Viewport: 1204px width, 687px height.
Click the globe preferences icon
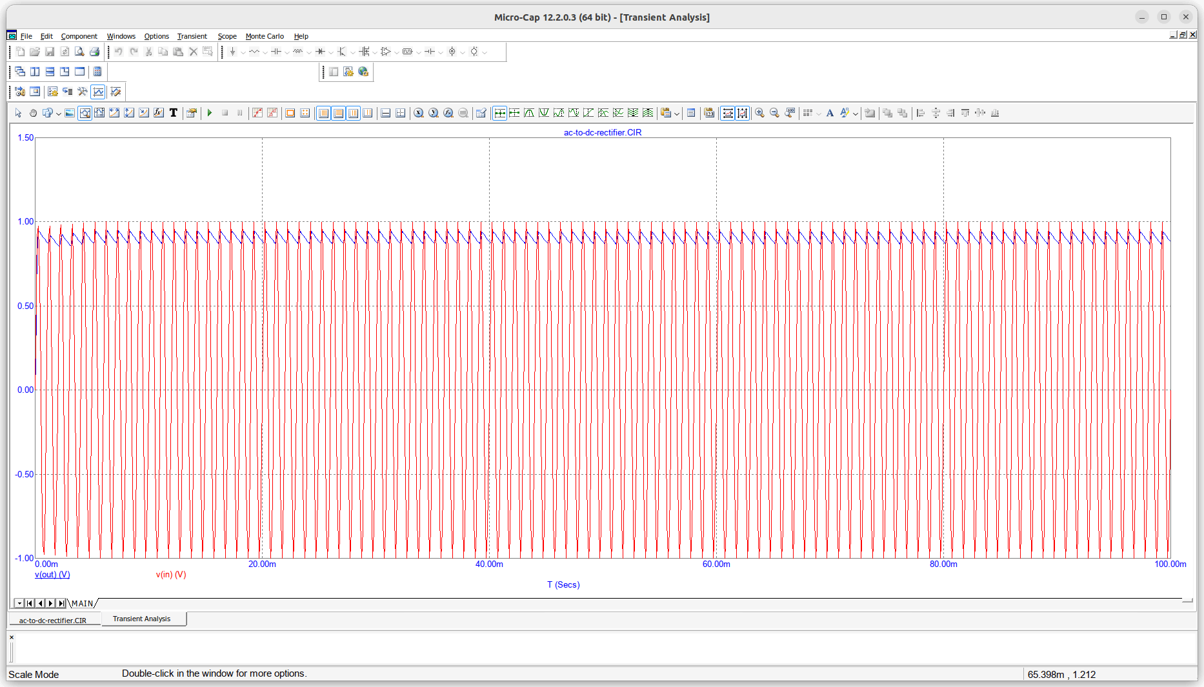click(x=363, y=72)
